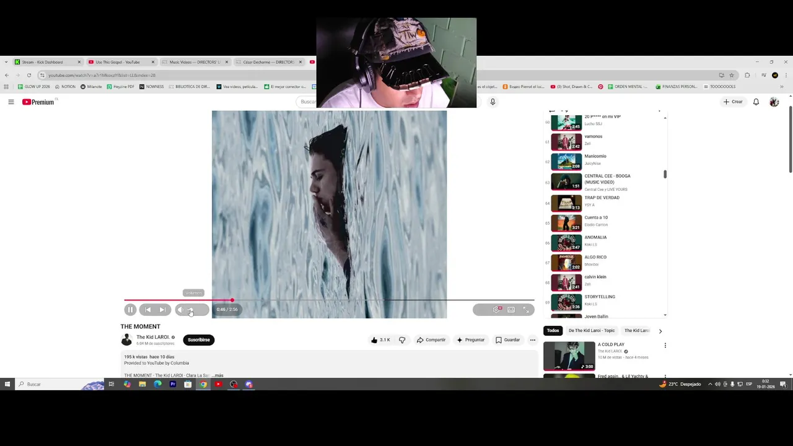Click the Compartir share button
Screen dimensions: 793x446
click(x=431, y=340)
